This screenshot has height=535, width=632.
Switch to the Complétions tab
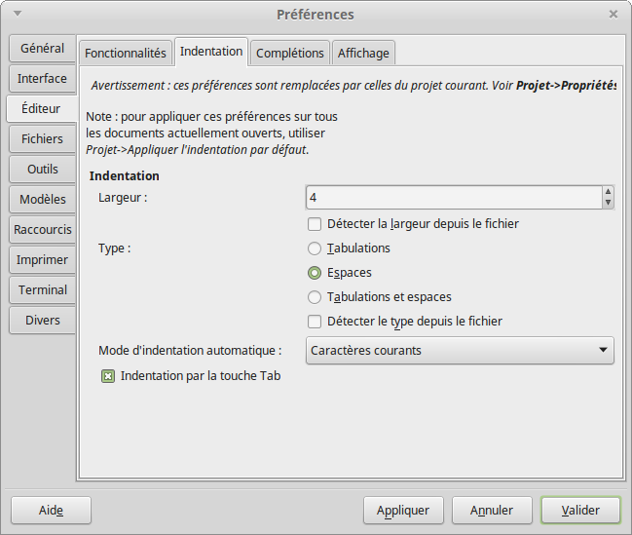point(289,53)
